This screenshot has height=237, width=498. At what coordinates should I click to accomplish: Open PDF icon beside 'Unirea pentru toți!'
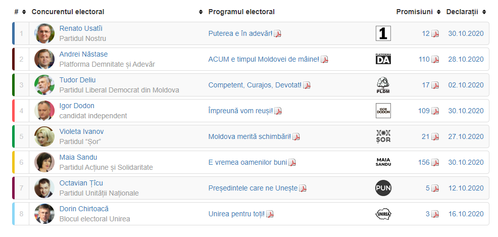point(270,214)
